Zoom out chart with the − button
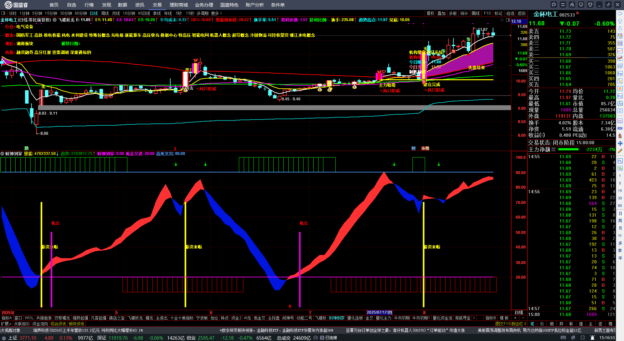This screenshot has height=341, width=624. 523,318
